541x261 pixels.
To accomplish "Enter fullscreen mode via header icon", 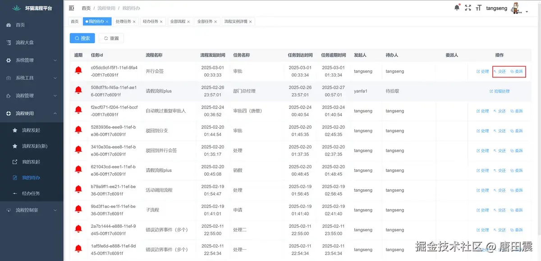I will click(x=468, y=8).
